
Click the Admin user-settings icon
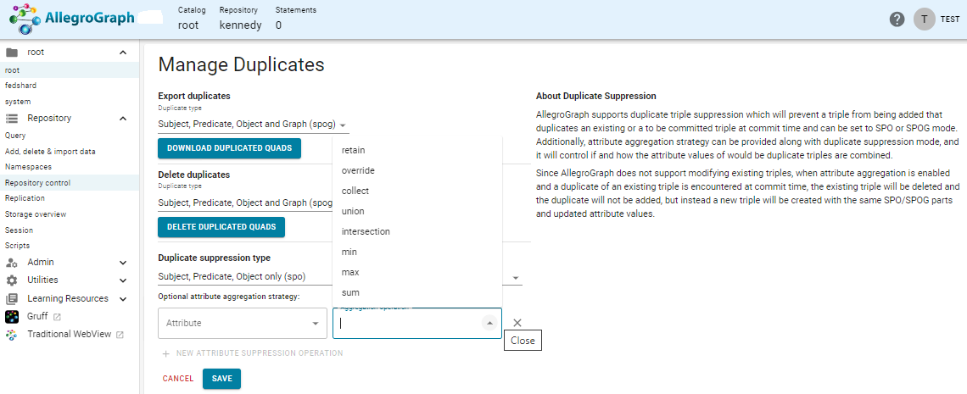click(x=12, y=263)
